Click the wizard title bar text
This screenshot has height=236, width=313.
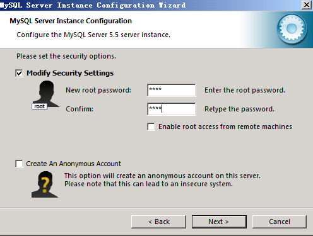(x=93, y=5)
